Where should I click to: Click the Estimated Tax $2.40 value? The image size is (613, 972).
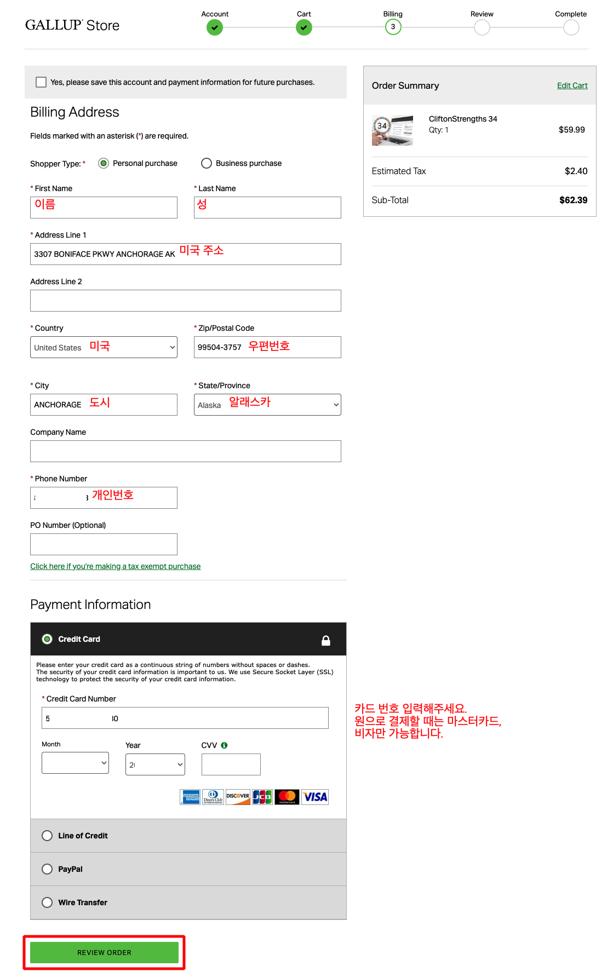click(x=576, y=171)
